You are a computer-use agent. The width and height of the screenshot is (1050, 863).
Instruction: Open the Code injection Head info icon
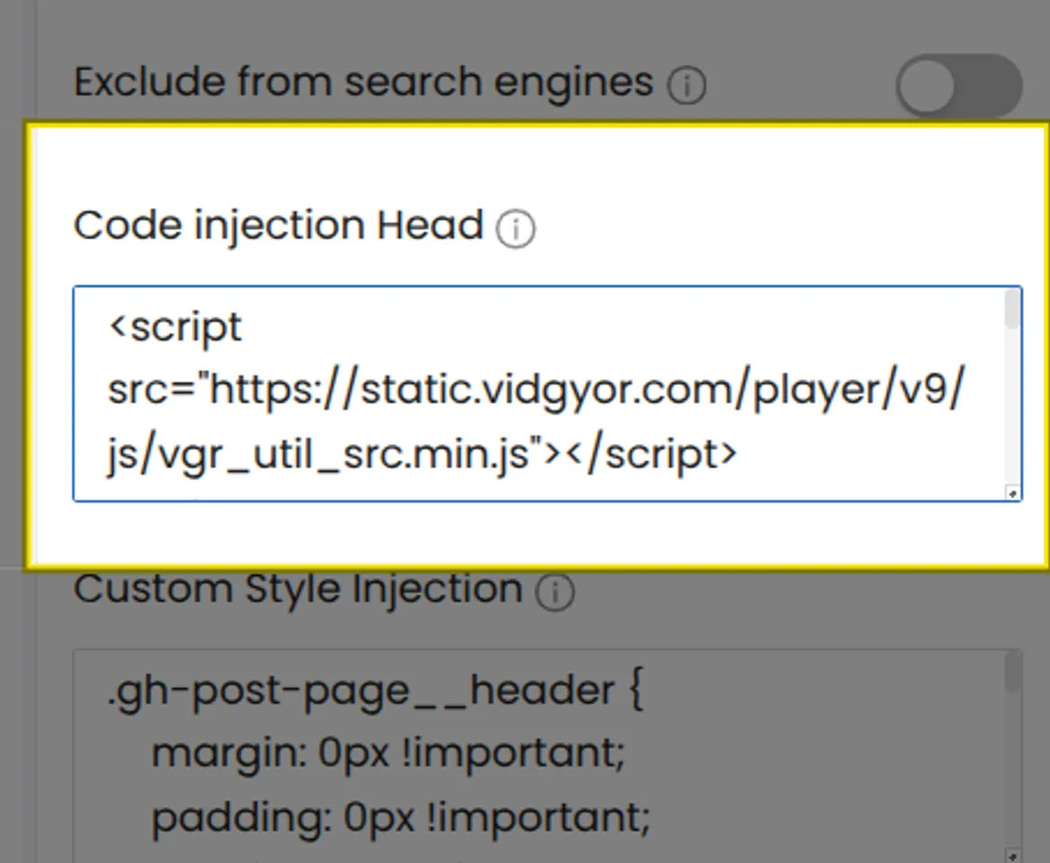coord(516,229)
